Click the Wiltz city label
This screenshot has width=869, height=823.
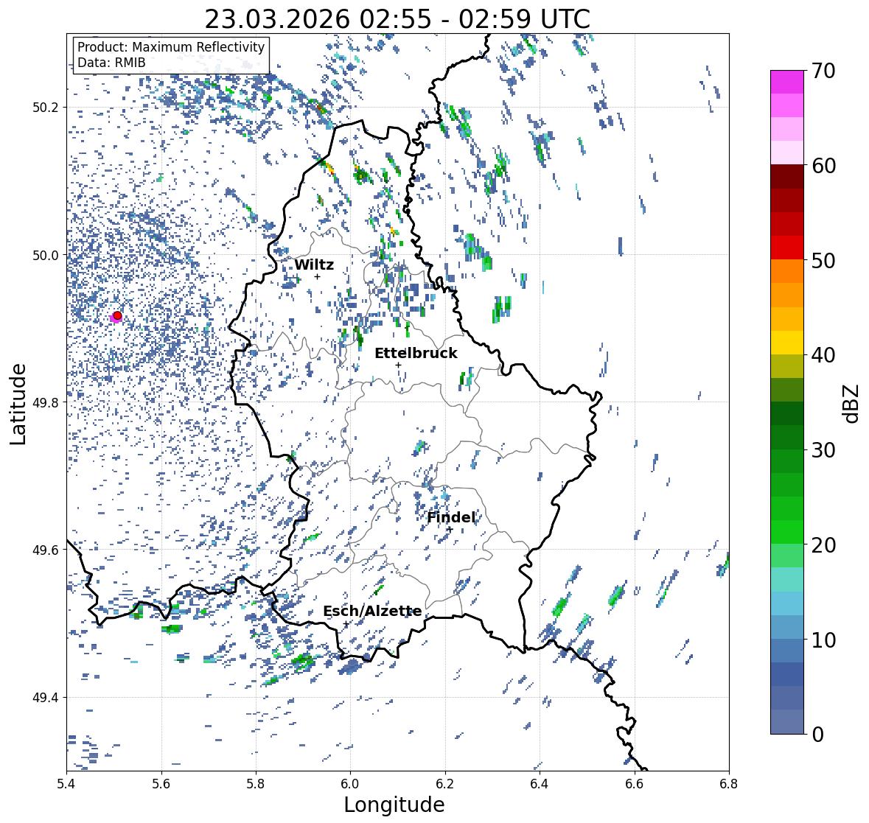[314, 265]
